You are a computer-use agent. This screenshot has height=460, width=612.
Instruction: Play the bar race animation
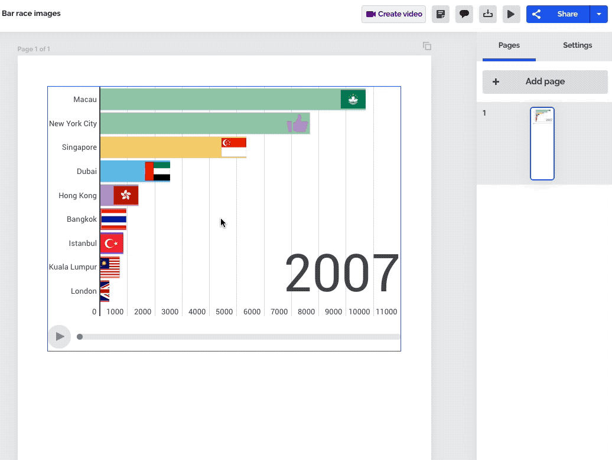59,337
